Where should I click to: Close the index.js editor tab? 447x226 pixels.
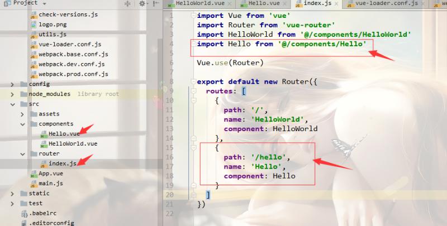[x=336, y=4]
